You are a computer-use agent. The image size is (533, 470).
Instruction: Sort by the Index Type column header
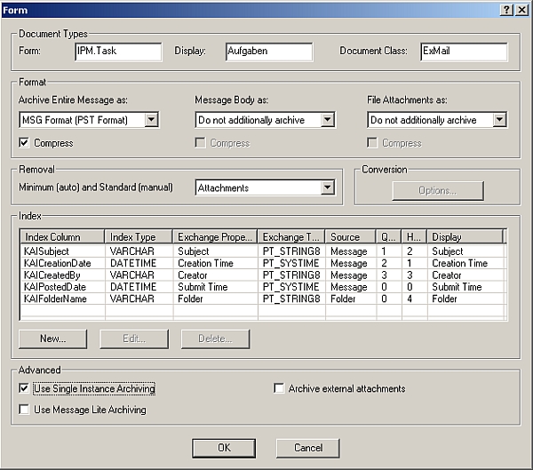[x=139, y=237]
